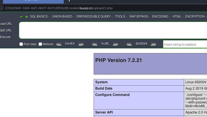Click inside the HackBar URL text area

tap(113, 30)
